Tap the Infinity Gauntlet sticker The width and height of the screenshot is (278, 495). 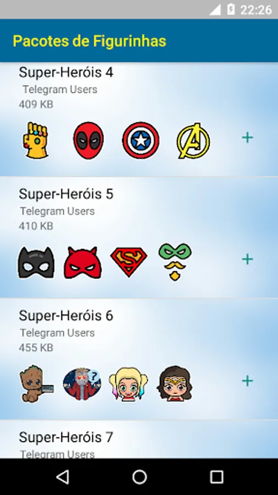(x=36, y=140)
